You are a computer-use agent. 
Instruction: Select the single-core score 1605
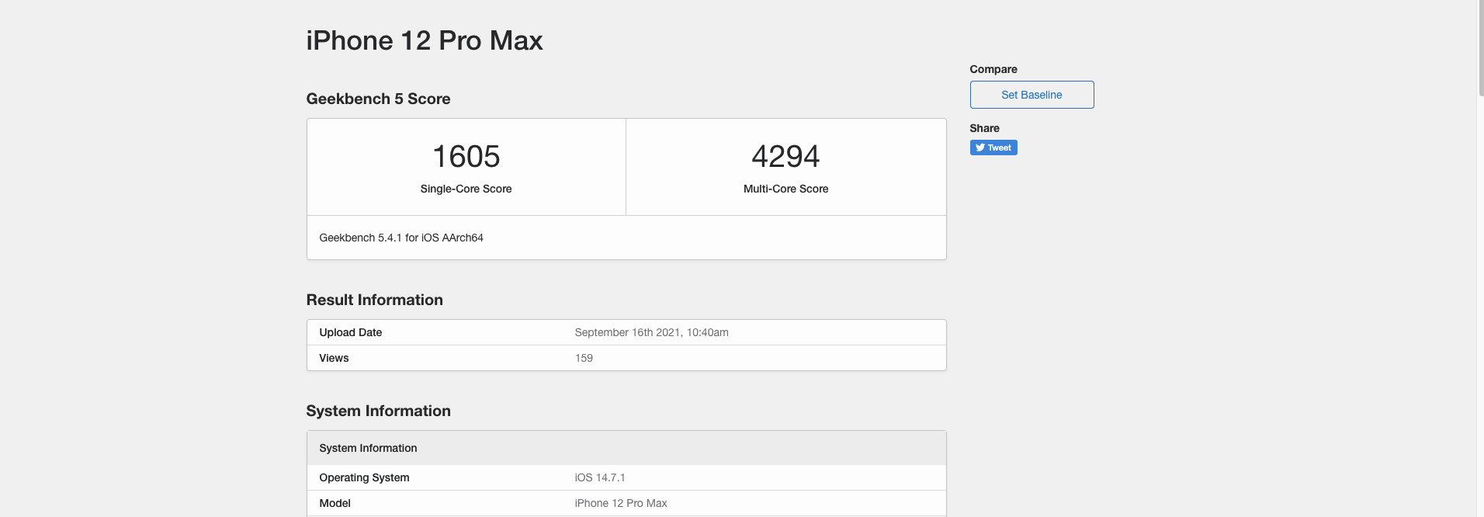(466, 157)
